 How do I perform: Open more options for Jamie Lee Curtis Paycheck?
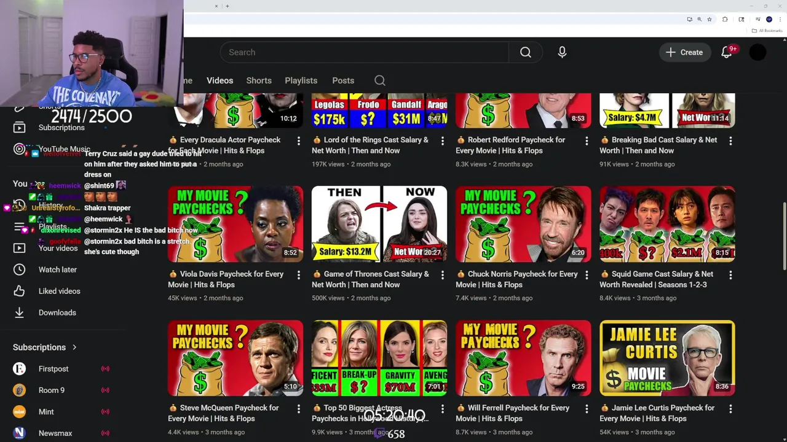(x=730, y=409)
